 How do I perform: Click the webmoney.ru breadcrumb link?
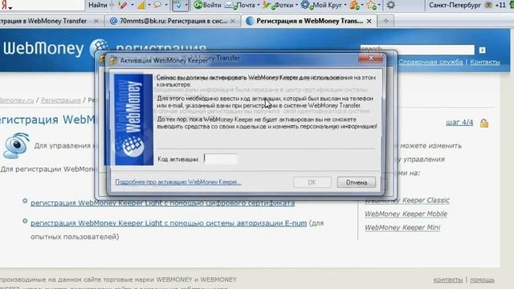click(17, 100)
